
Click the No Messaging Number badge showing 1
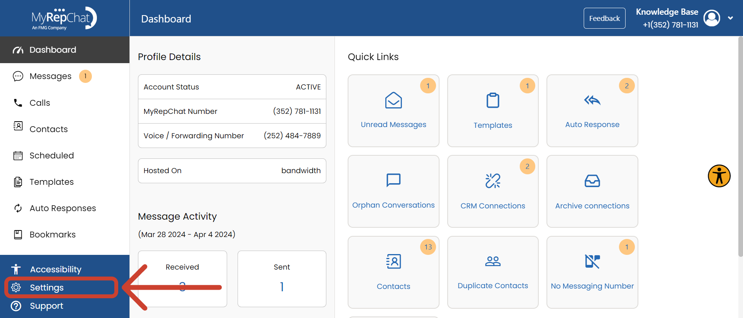627,247
